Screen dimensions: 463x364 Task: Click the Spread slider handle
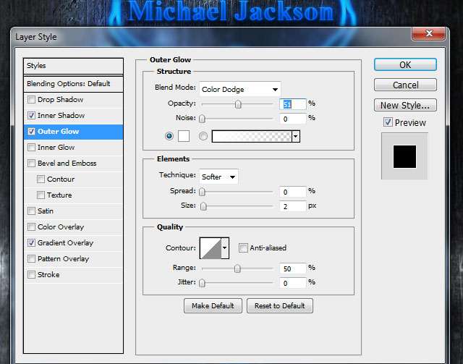[x=202, y=192]
